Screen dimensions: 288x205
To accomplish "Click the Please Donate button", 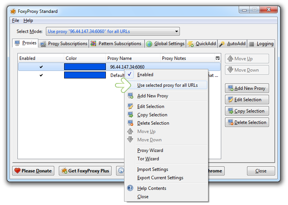I will (33, 171).
